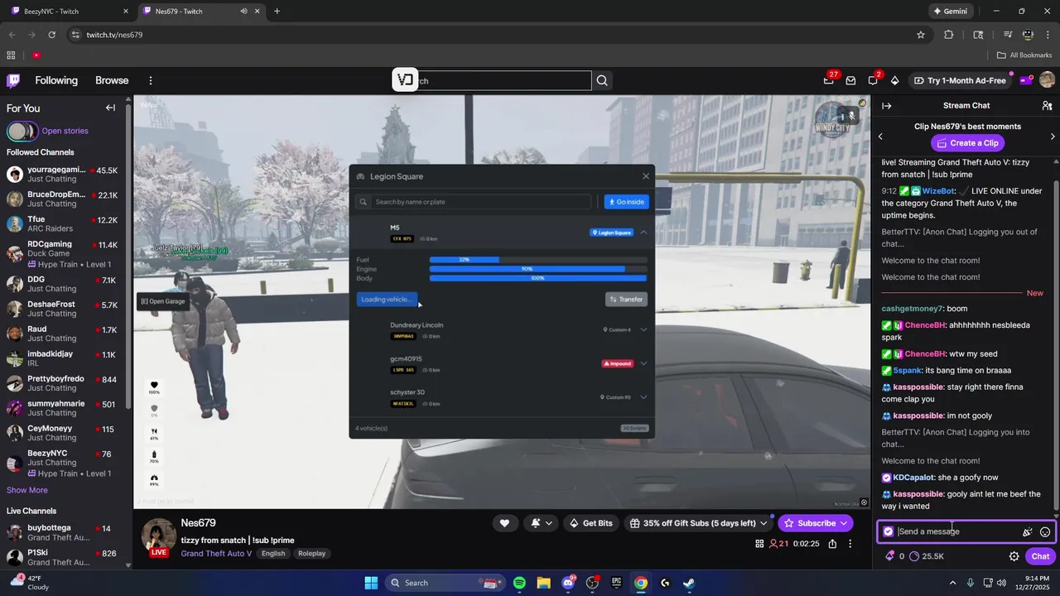1060x596 pixels.
Task: Open the taskbar weather widget
Action: [x=30, y=582]
